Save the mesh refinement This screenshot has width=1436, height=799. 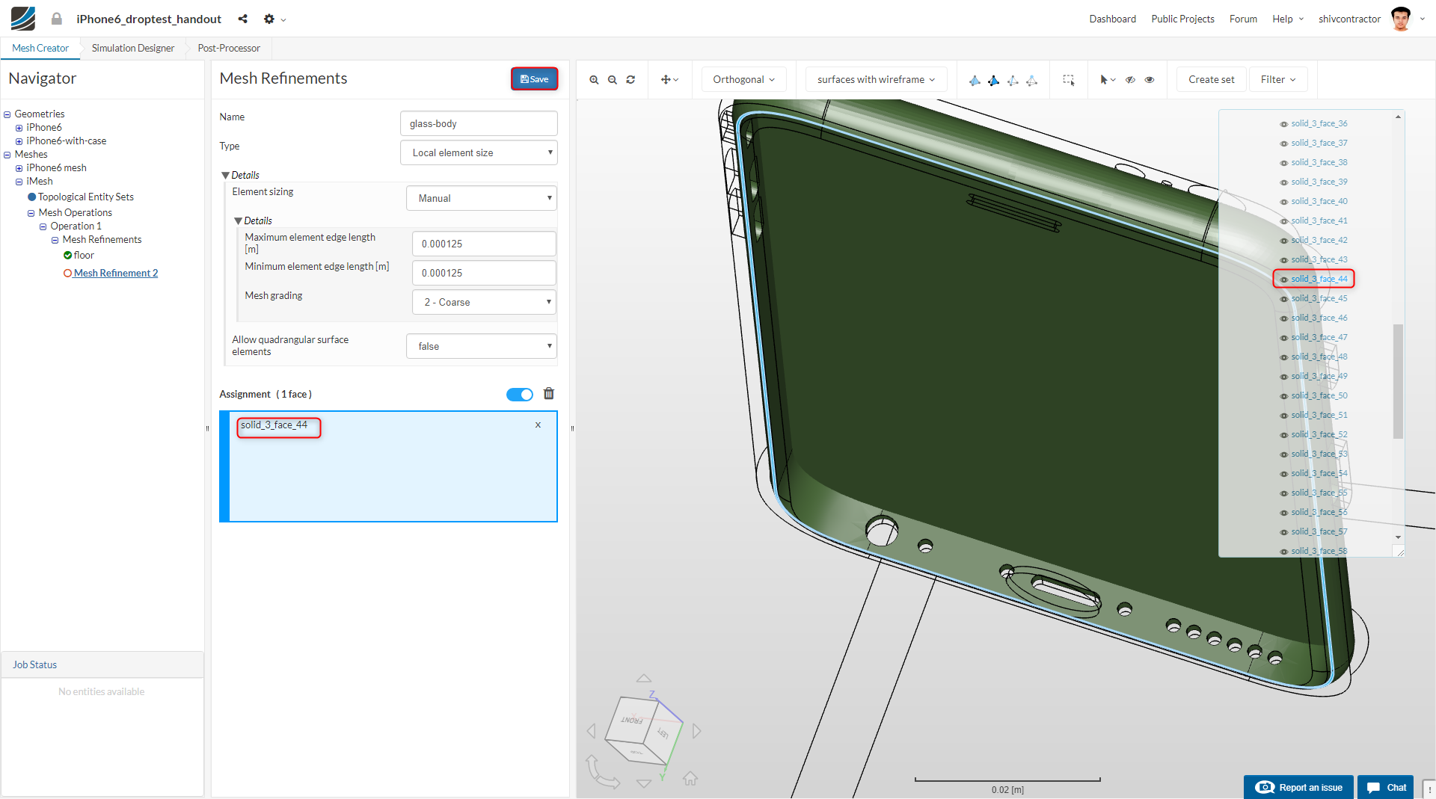coord(534,79)
